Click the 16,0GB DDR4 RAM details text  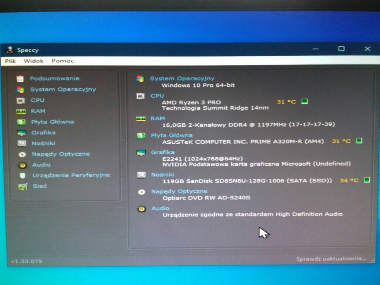tap(248, 125)
